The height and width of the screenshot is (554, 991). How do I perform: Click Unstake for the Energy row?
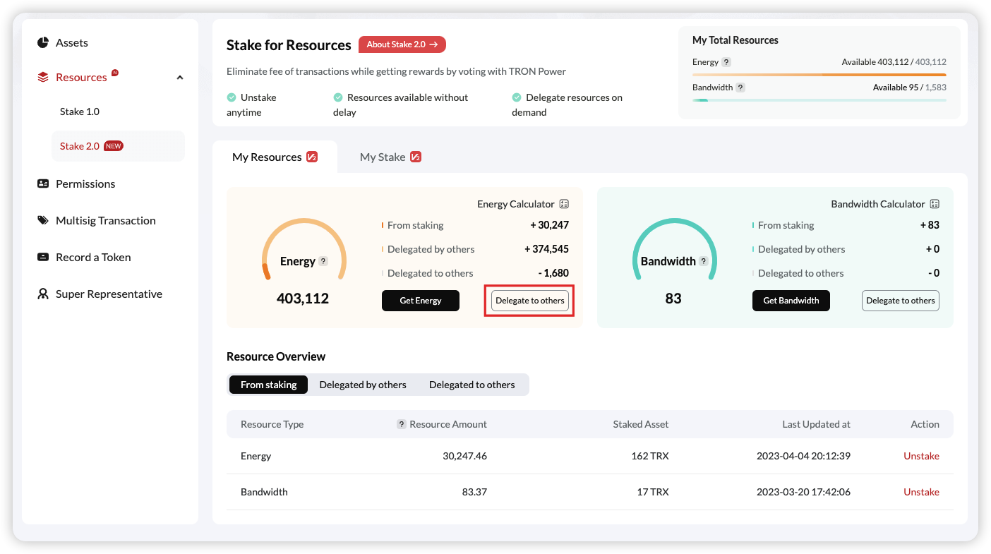coord(921,456)
